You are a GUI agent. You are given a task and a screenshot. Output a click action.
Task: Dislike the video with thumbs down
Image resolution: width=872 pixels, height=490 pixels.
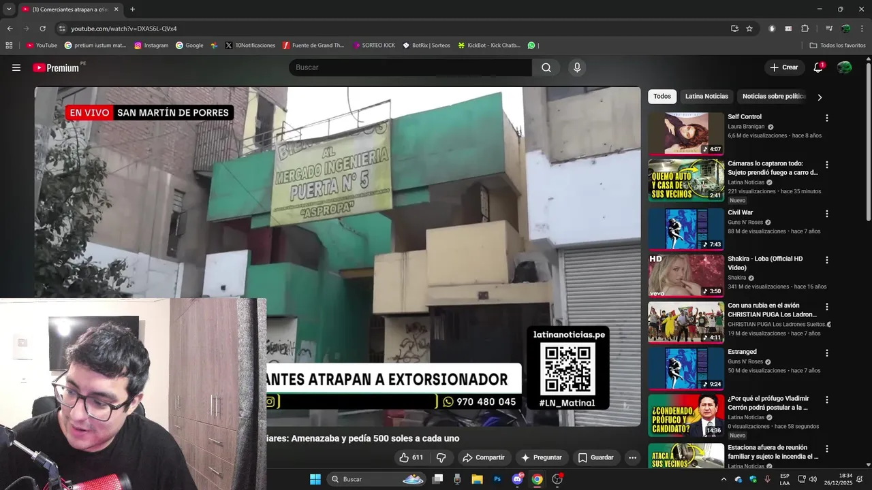[441, 457]
